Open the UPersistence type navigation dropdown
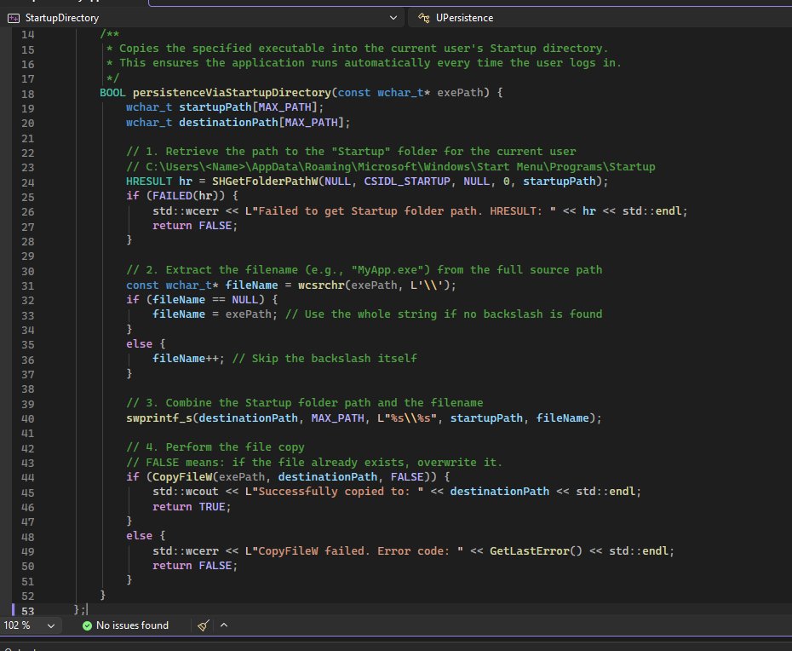 (x=600, y=18)
